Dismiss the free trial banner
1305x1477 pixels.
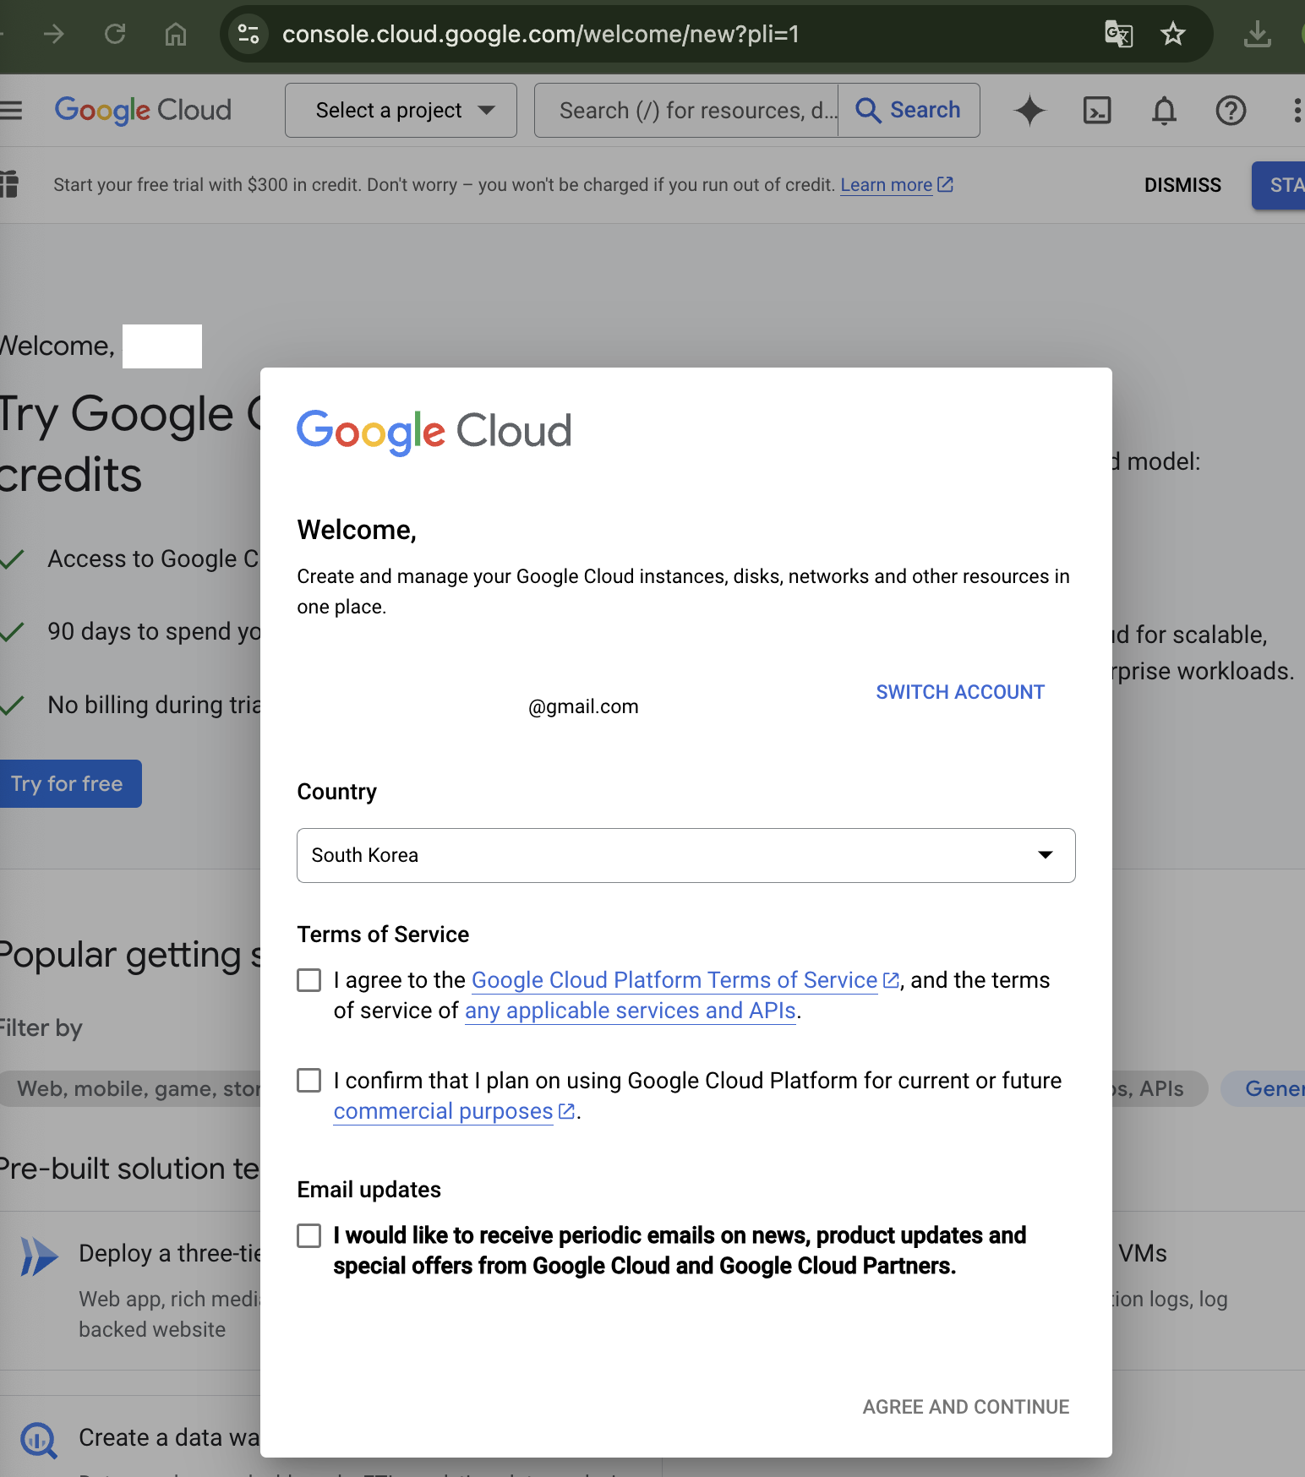(1182, 185)
